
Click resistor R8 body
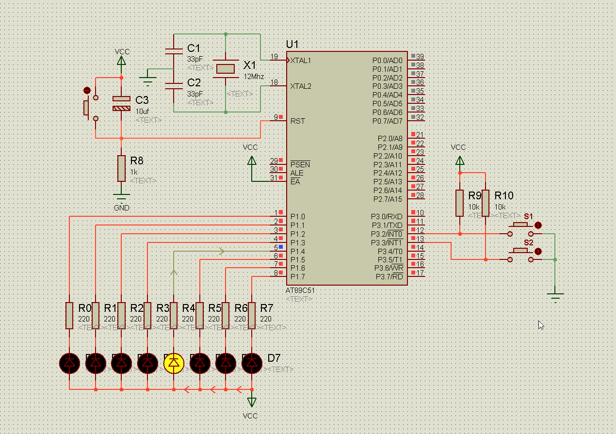(121, 168)
